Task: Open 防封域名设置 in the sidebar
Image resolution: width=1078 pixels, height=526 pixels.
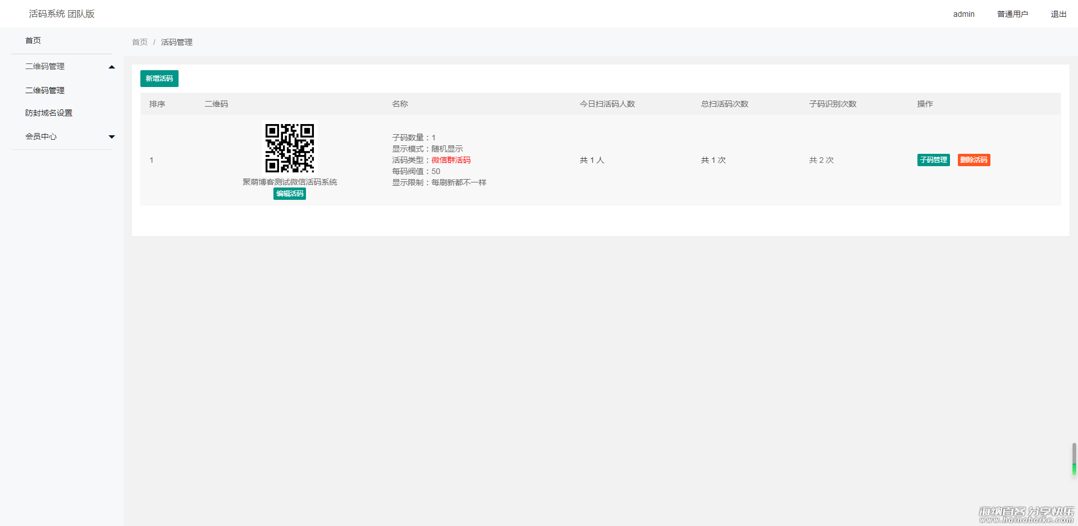Action: coord(49,113)
